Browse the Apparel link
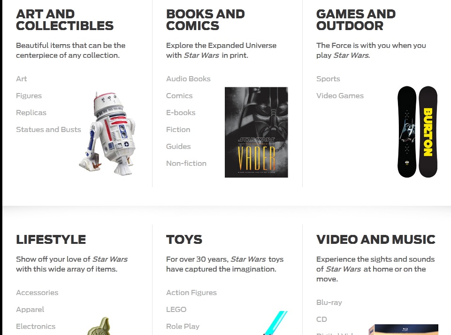Image resolution: width=451 pixels, height=335 pixels. pos(30,310)
